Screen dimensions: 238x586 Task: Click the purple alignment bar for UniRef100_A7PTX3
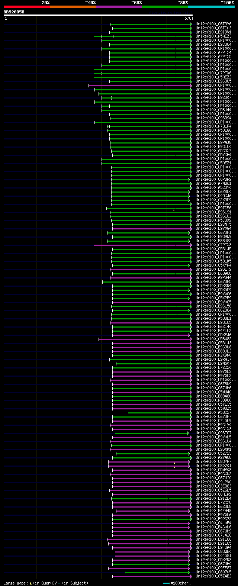[142, 245]
